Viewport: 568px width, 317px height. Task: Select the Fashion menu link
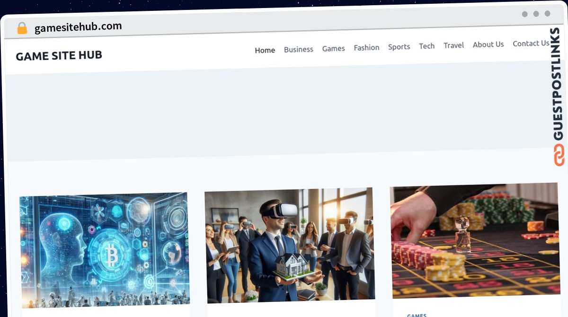pyautogui.click(x=366, y=47)
